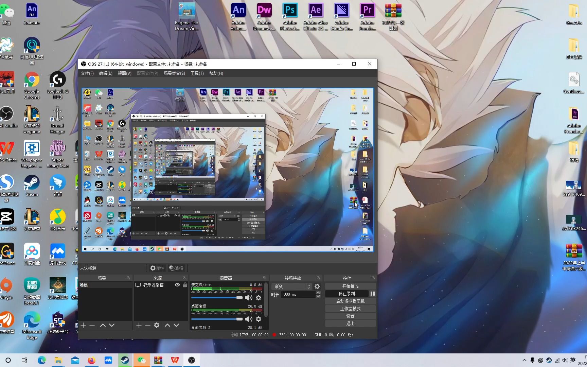Image resolution: width=587 pixels, height=367 pixels.
Task: Click 开始推流 start streaming button
Action: pyautogui.click(x=350, y=286)
